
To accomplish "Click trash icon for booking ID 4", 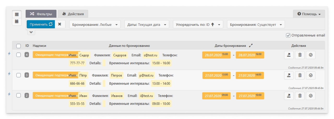I will coord(300,55).
